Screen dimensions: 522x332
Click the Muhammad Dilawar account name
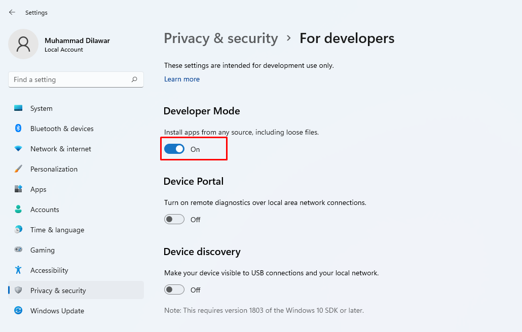click(77, 40)
